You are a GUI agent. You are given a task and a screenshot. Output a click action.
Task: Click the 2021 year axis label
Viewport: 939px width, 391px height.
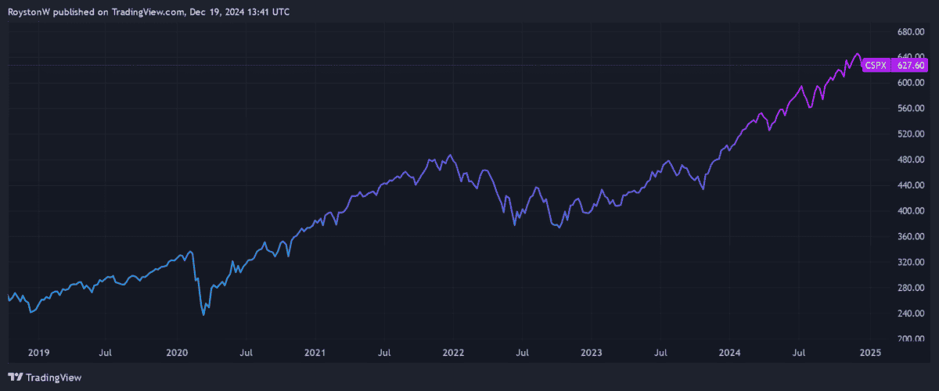tap(315, 353)
